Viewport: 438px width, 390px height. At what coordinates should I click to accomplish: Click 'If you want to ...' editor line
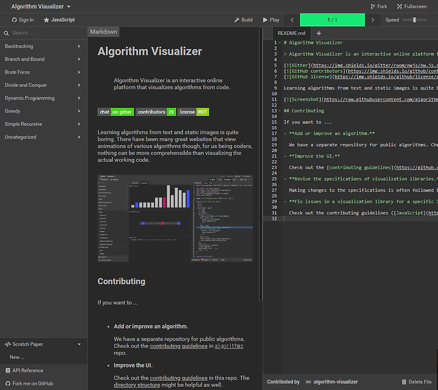[x=308, y=122]
